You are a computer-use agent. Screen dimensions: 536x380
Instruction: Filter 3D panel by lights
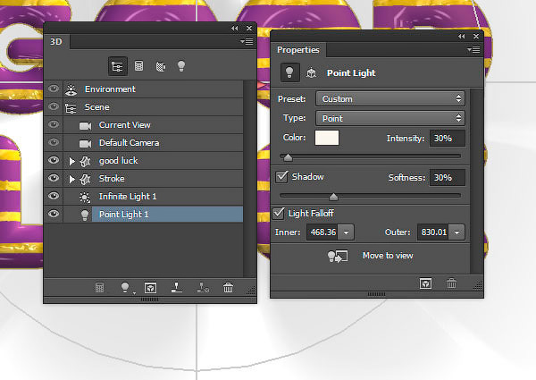pyautogui.click(x=181, y=66)
